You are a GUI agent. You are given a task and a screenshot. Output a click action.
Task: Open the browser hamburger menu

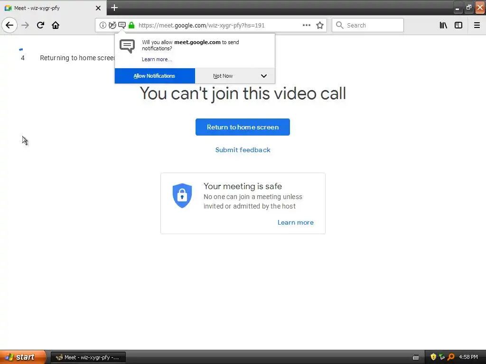[x=477, y=25]
